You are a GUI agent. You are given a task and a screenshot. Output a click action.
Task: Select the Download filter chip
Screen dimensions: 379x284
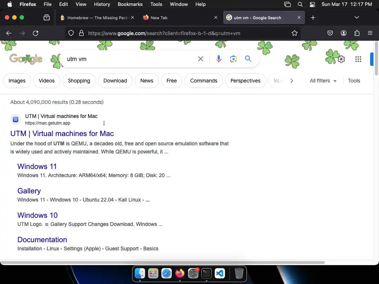(115, 81)
